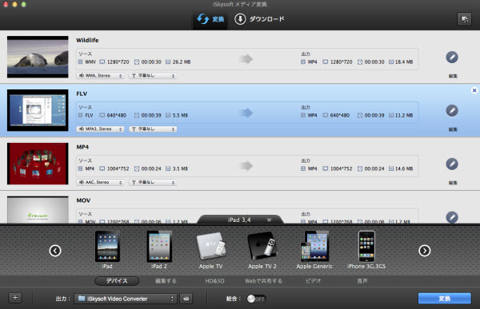Open the AAC, Stereo audio dropdown
480x309 pixels.
point(100,183)
